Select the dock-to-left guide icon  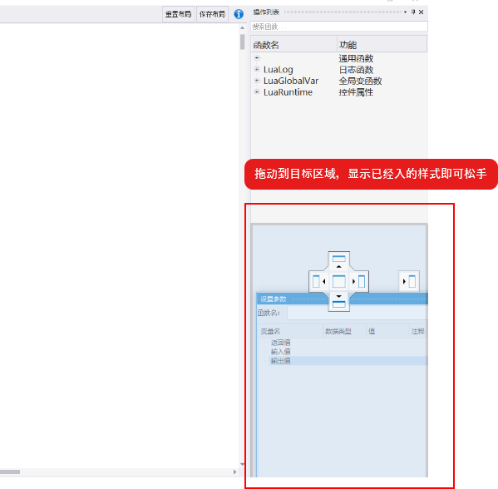tap(319, 282)
